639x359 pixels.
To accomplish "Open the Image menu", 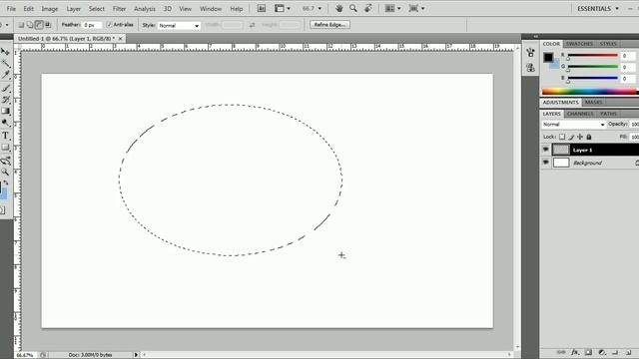I will click(49, 9).
